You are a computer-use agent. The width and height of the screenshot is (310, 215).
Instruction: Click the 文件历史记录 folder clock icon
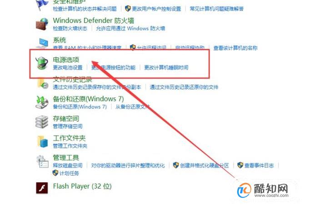43,83
